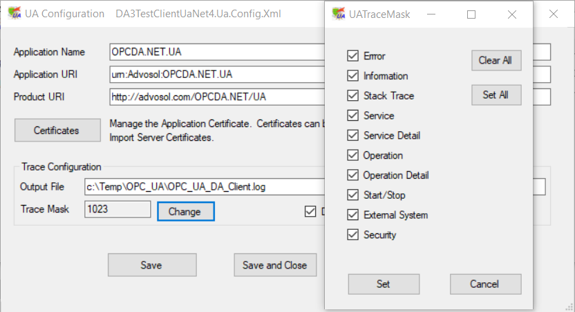This screenshot has width=575, height=312.
Task: Toggle the Service Detail checkbox
Action: (x=353, y=135)
